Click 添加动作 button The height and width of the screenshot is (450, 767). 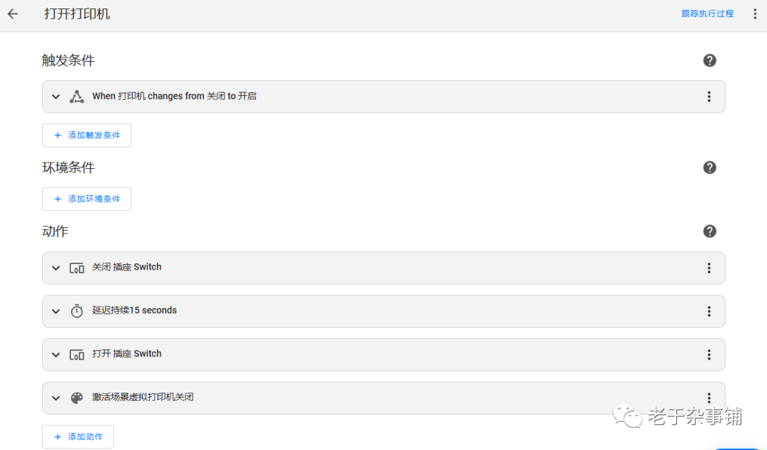pyautogui.click(x=78, y=437)
